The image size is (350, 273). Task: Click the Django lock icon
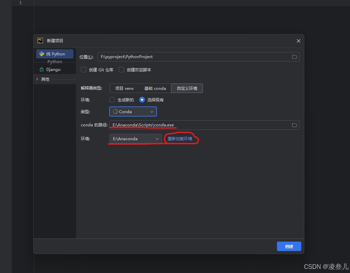(x=42, y=69)
